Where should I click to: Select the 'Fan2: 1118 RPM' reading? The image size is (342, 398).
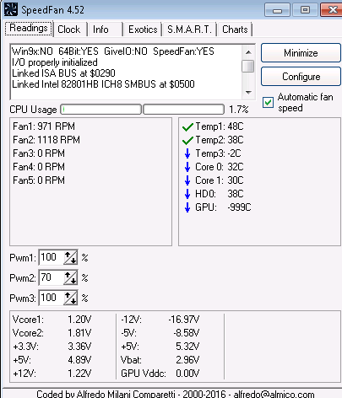(46, 140)
